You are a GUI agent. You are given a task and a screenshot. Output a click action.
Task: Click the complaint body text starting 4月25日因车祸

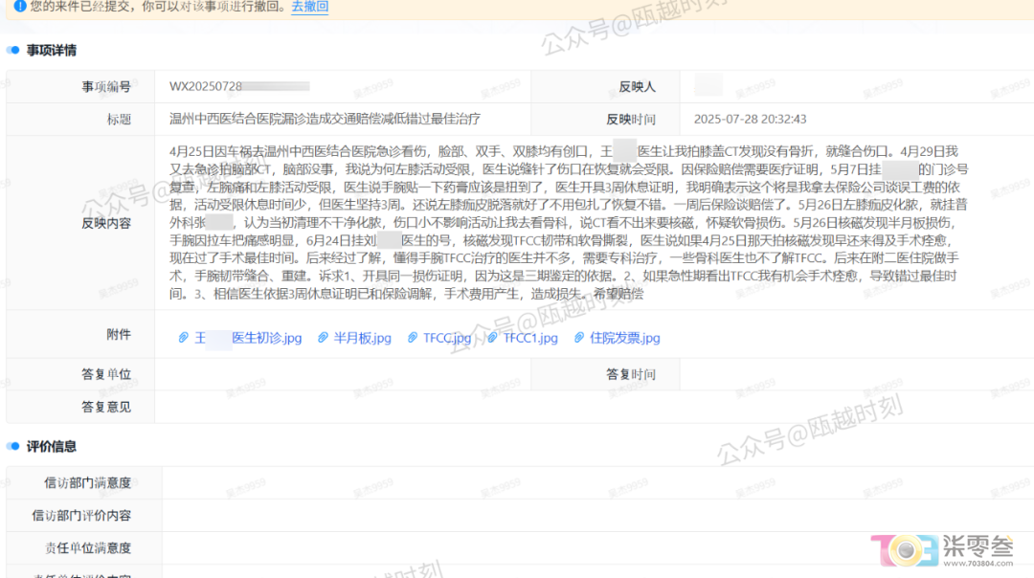click(569, 223)
